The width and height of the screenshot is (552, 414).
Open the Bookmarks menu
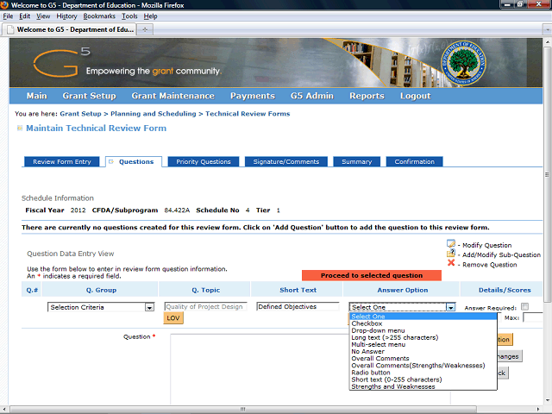tap(99, 16)
